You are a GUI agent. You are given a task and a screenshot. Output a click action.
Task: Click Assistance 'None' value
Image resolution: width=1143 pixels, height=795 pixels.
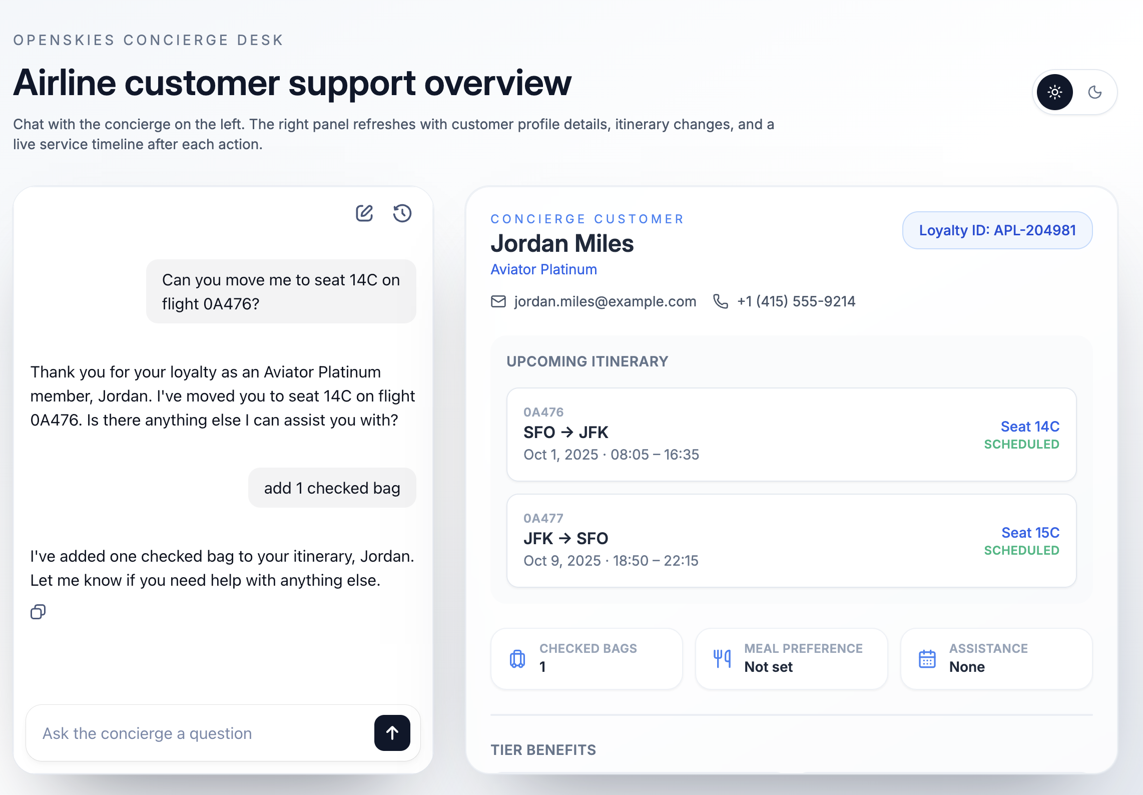pyautogui.click(x=967, y=667)
